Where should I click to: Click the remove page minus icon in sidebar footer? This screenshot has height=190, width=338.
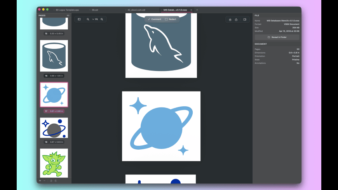44,181
